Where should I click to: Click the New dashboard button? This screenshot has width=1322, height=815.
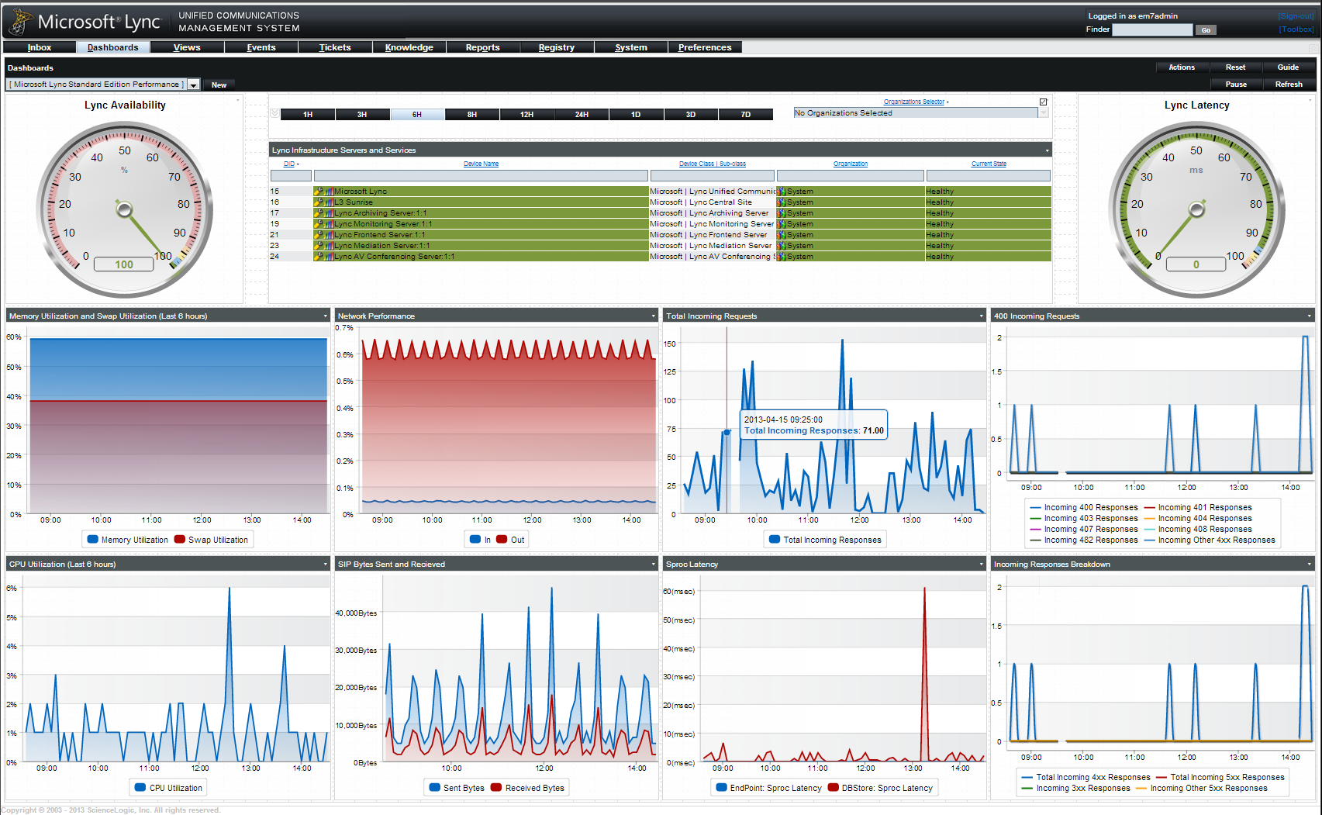click(x=219, y=85)
